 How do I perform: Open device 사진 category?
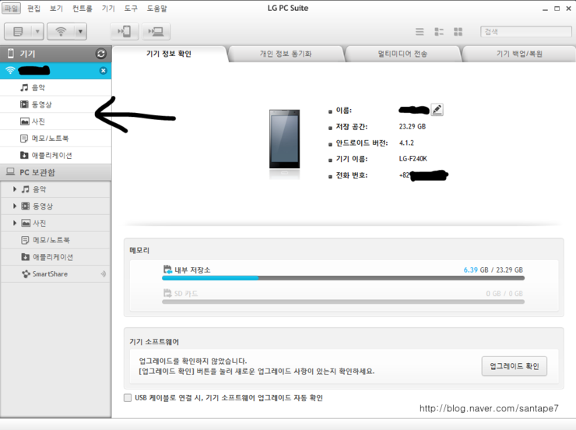[55, 122]
